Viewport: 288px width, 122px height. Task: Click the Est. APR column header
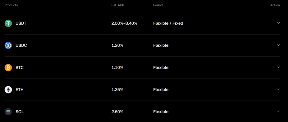pos(118,5)
